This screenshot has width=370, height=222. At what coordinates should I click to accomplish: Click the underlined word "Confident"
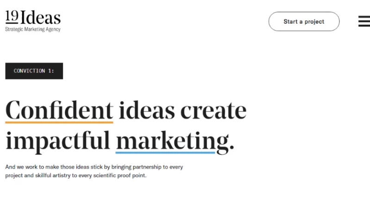59,110
